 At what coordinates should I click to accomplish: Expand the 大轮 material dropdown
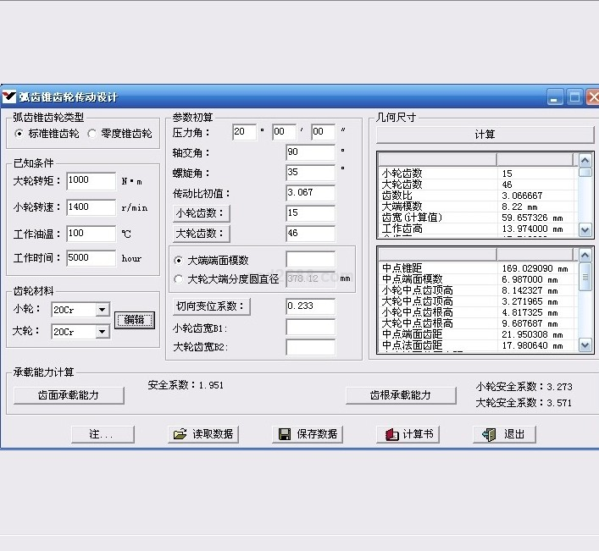102,332
